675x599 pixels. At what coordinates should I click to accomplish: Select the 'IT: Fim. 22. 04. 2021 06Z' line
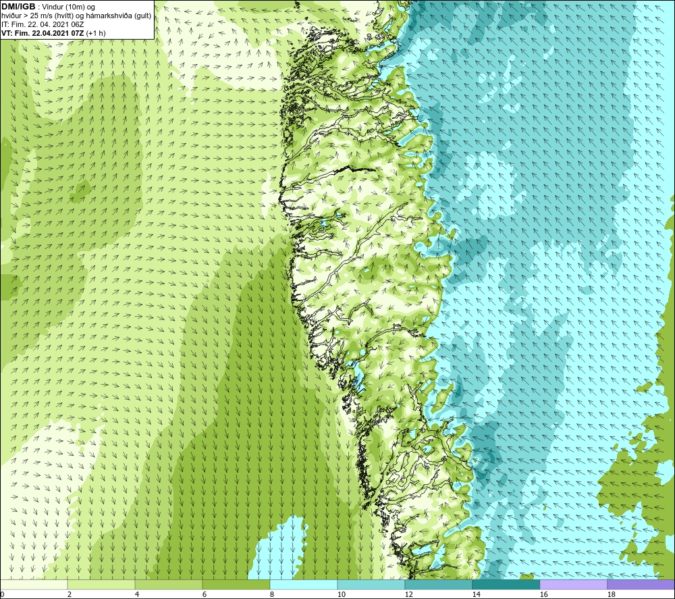click(x=43, y=24)
